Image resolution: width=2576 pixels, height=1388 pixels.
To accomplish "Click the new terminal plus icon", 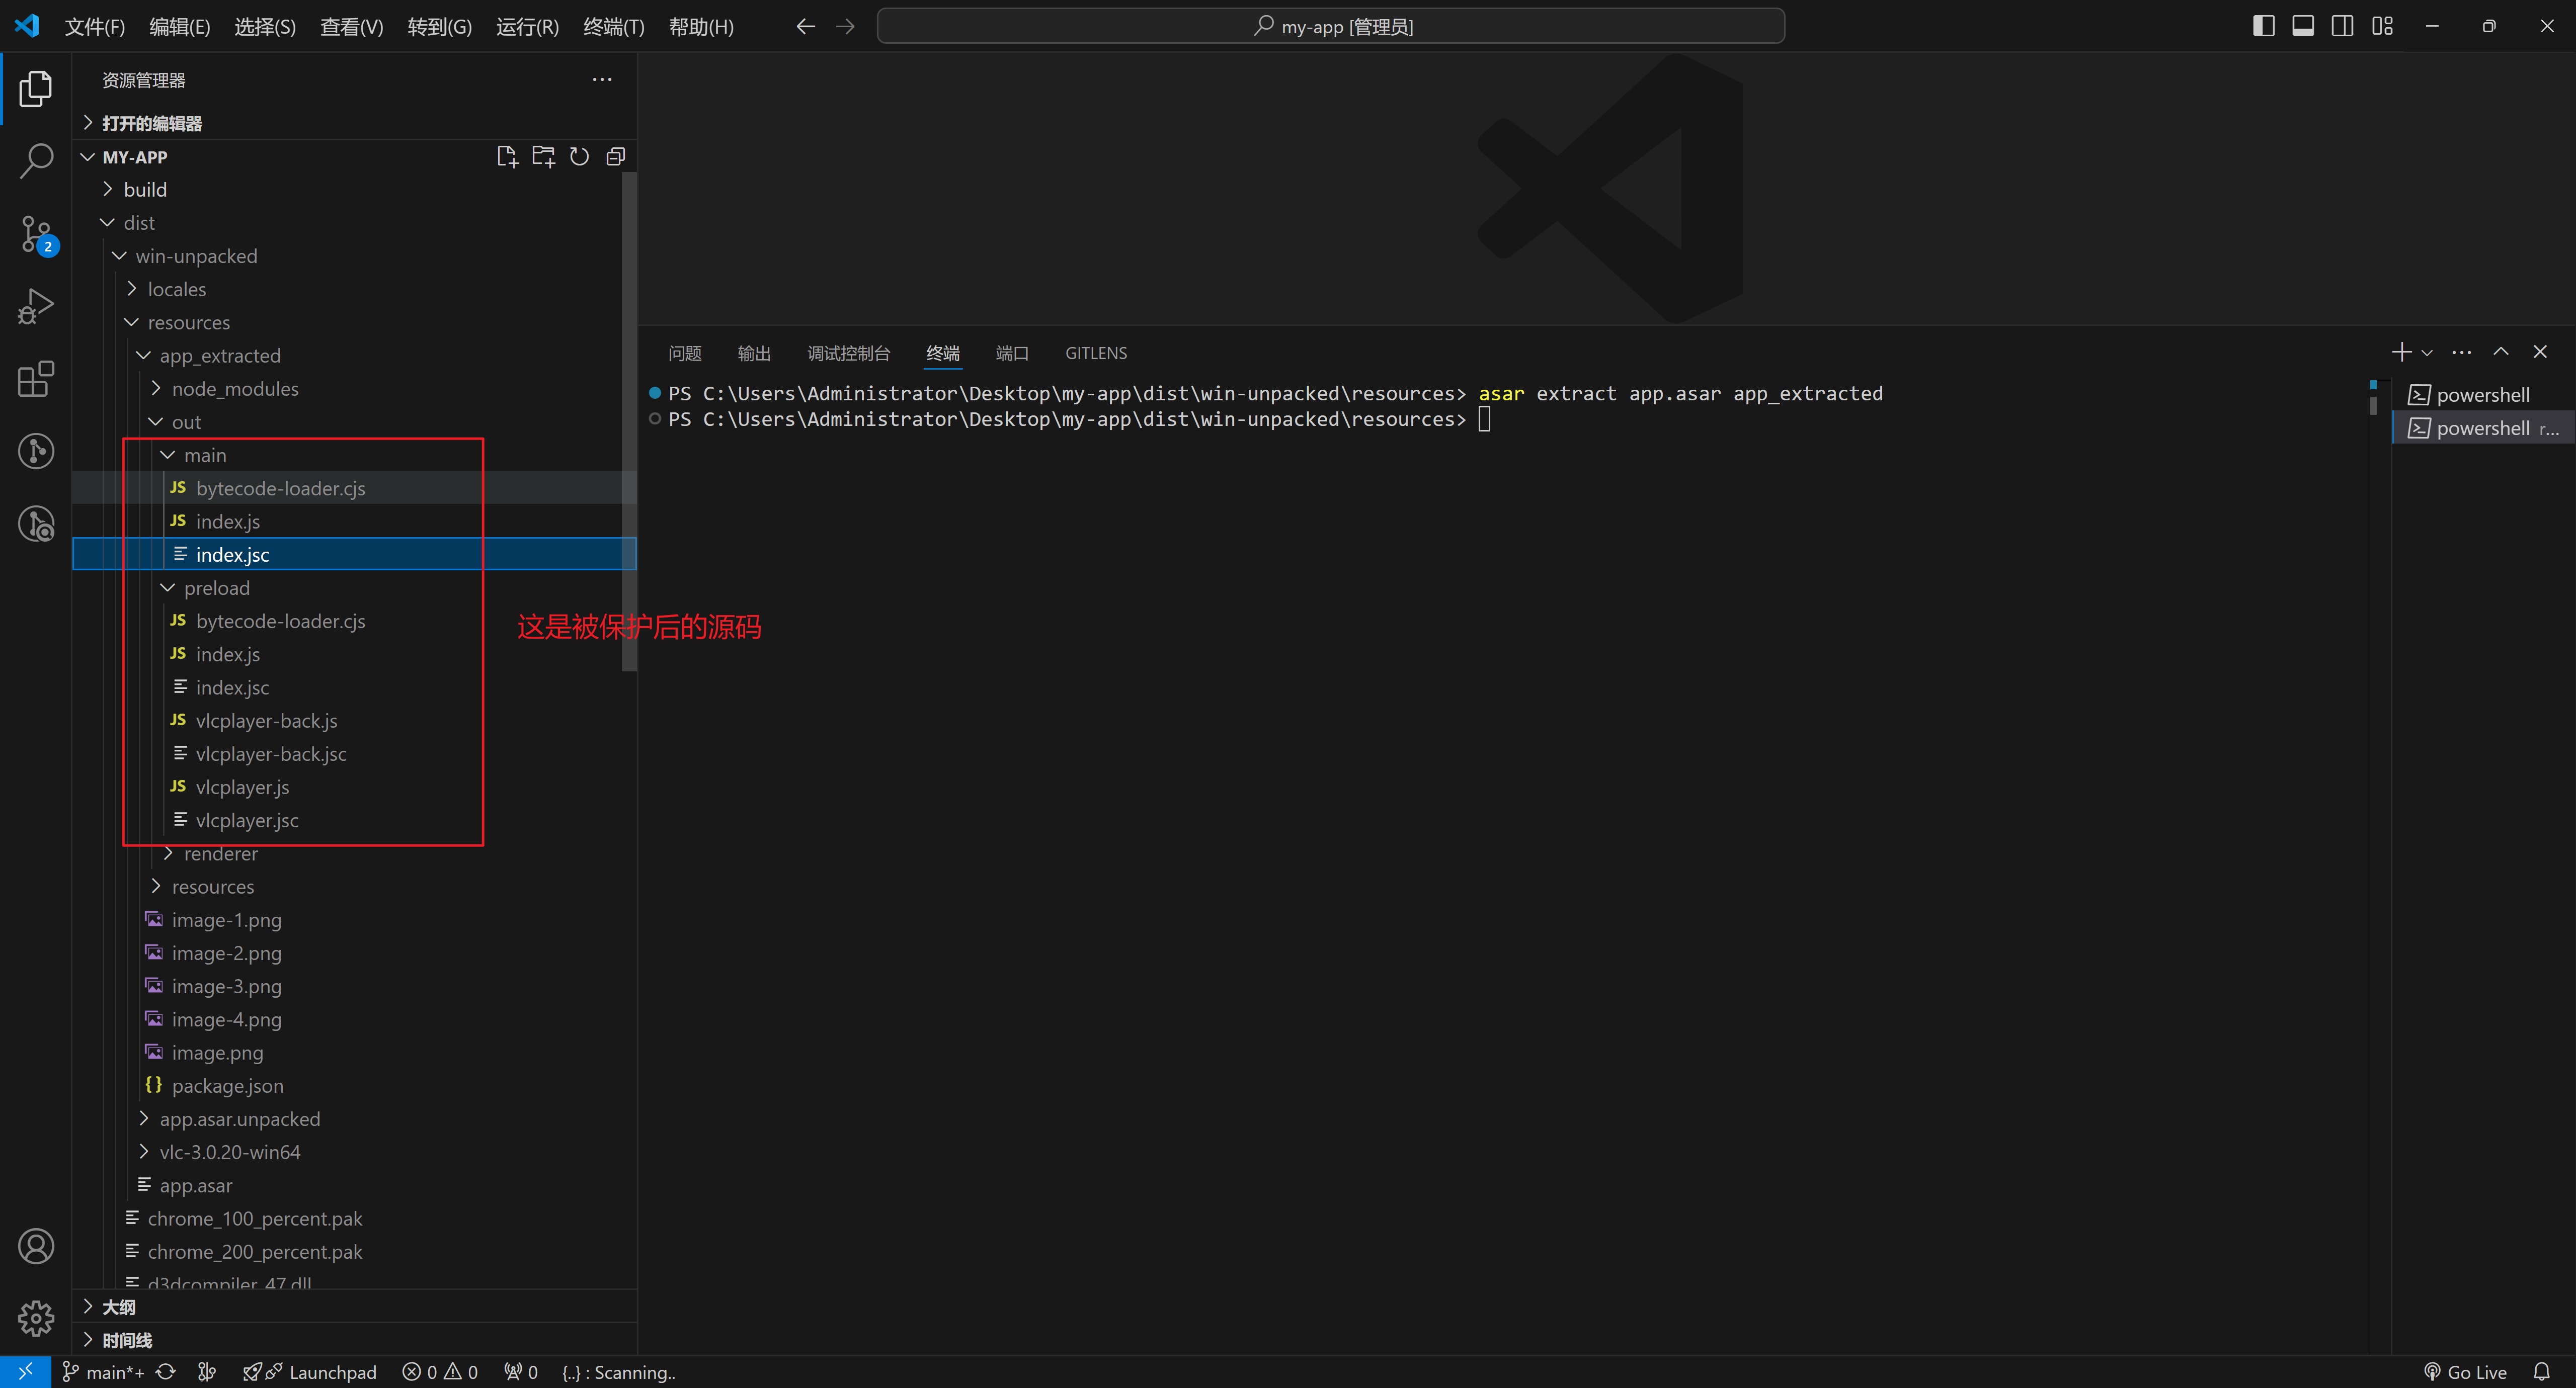I will tap(2401, 352).
